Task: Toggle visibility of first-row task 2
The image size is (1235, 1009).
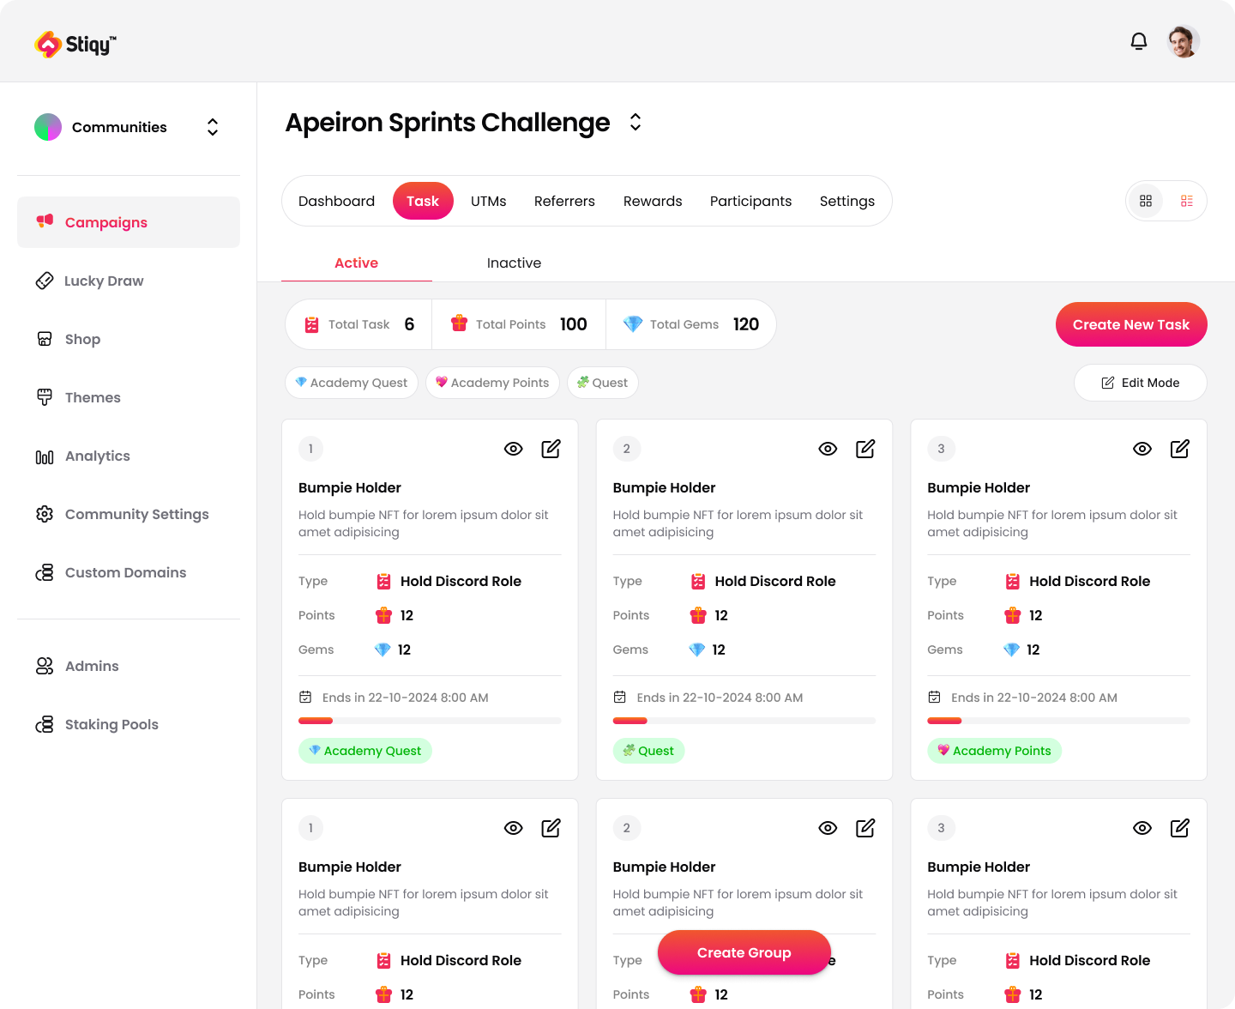Action: (x=828, y=449)
